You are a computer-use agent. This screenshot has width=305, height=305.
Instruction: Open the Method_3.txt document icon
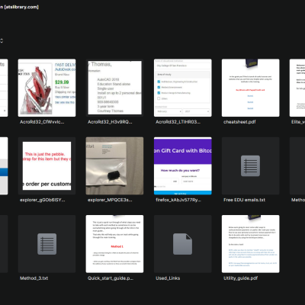(x=47, y=244)
